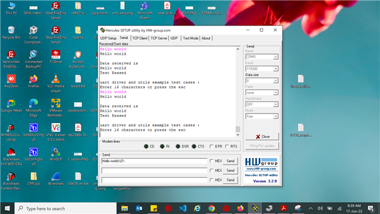This screenshot has width=380, height=214.
Task: Show hidden system tray icons
Action: (x=311, y=208)
